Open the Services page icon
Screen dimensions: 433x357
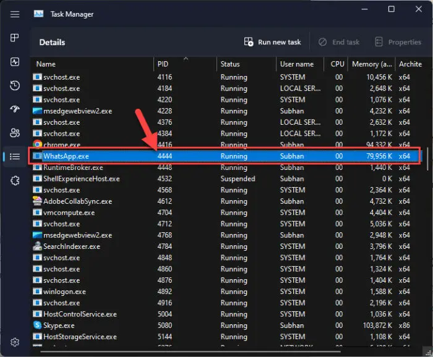pyautogui.click(x=15, y=180)
